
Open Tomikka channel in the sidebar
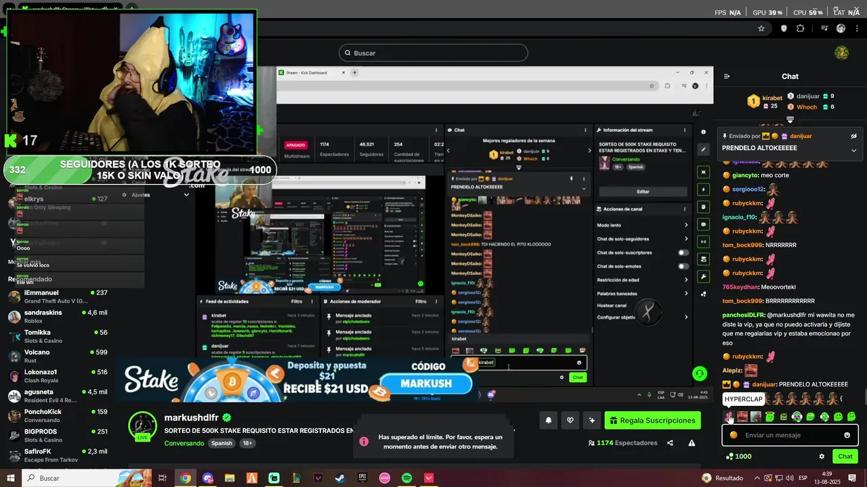pos(58,336)
